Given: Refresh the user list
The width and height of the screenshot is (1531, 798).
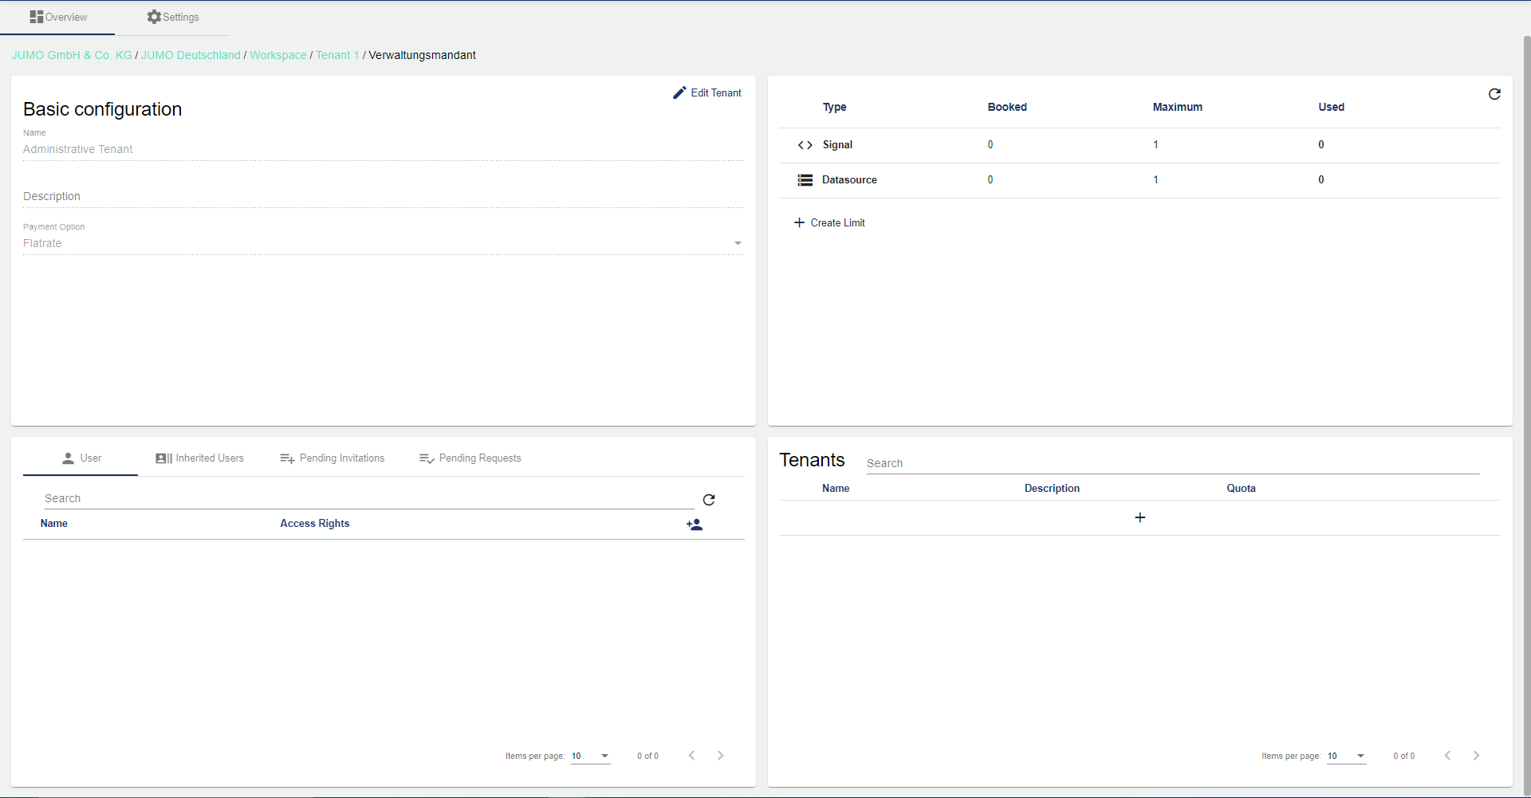Looking at the screenshot, I should click(709, 500).
